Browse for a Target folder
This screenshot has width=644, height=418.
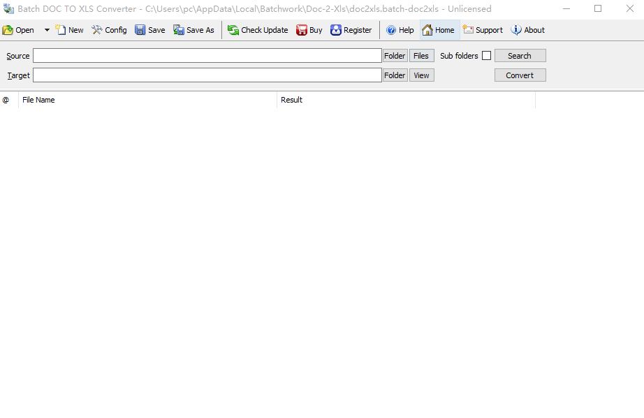click(395, 75)
